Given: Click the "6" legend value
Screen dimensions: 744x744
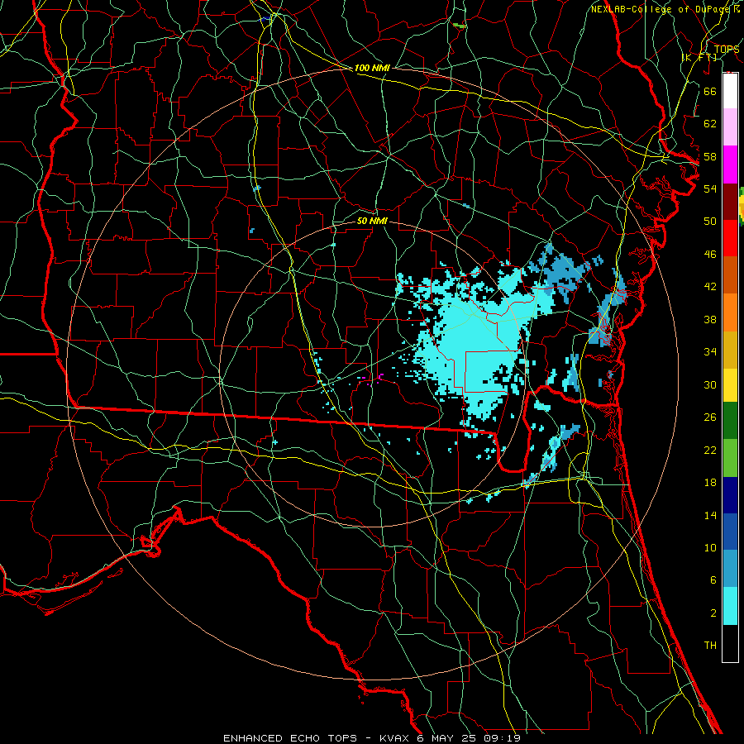Looking at the screenshot, I should 713,580.
